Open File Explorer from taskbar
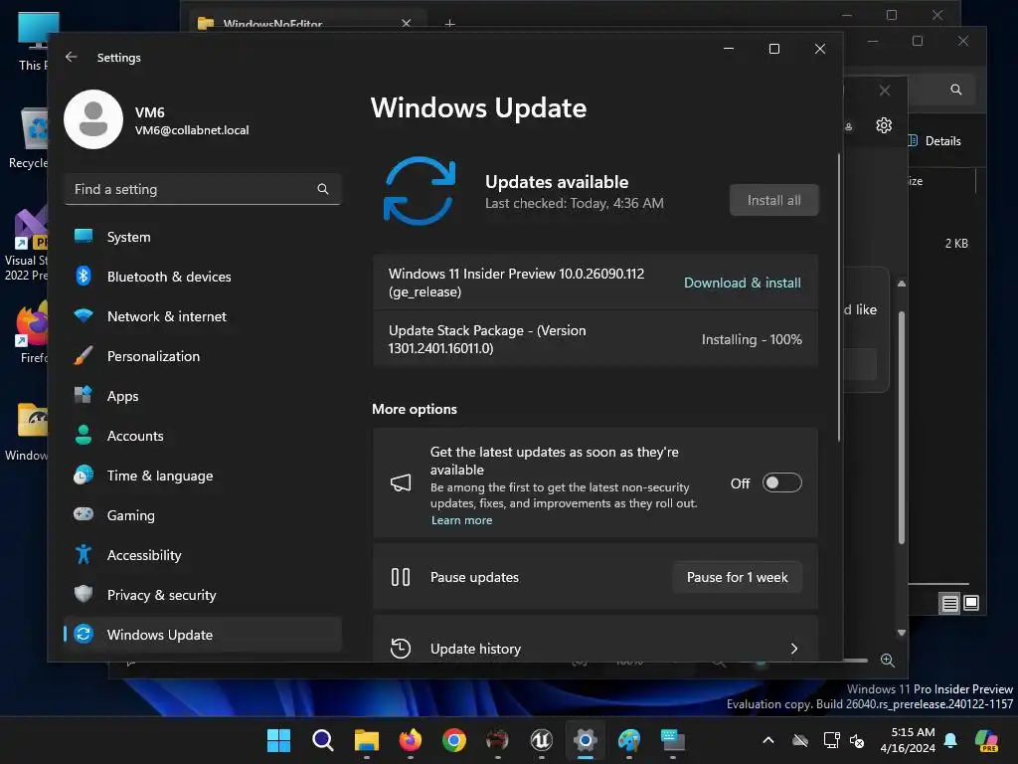This screenshot has width=1018, height=764. 367,740
